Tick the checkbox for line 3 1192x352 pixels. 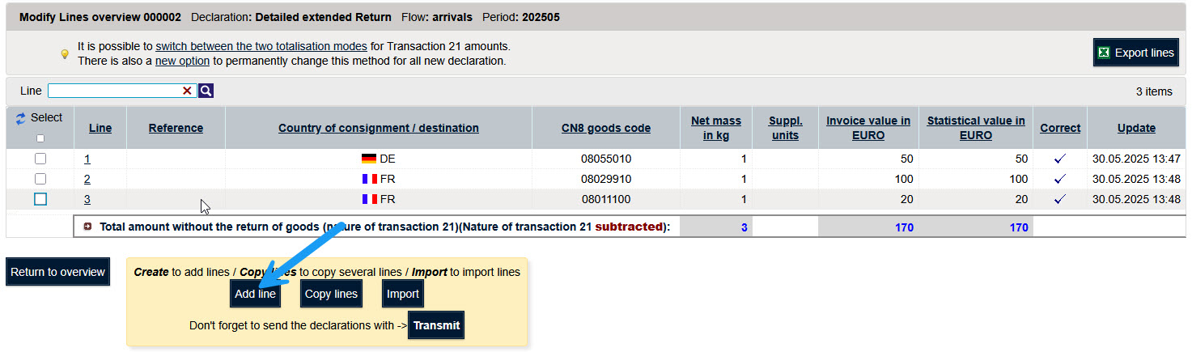point(40,199)
